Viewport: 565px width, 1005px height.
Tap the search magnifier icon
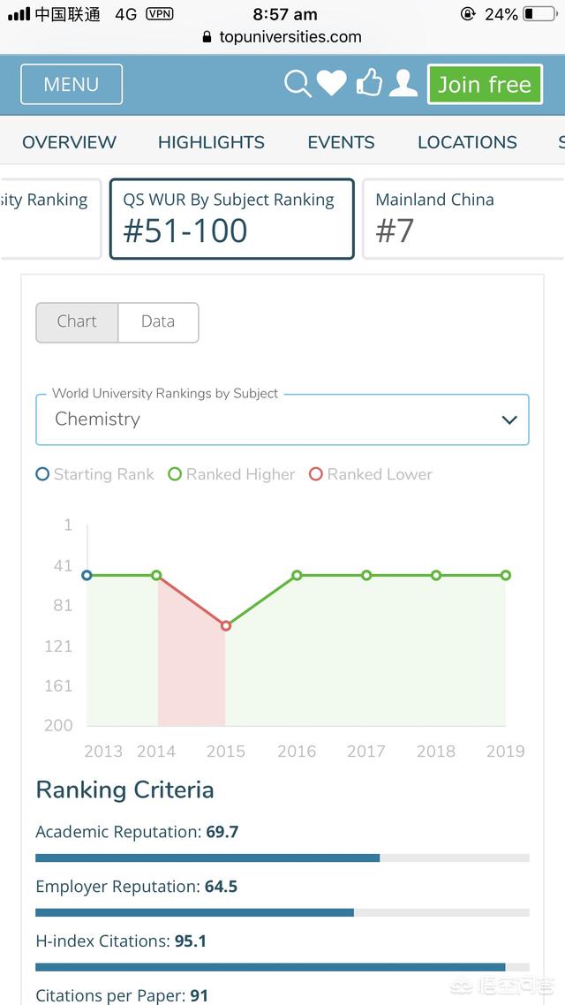pyautogui.click(x=298, y=84)
